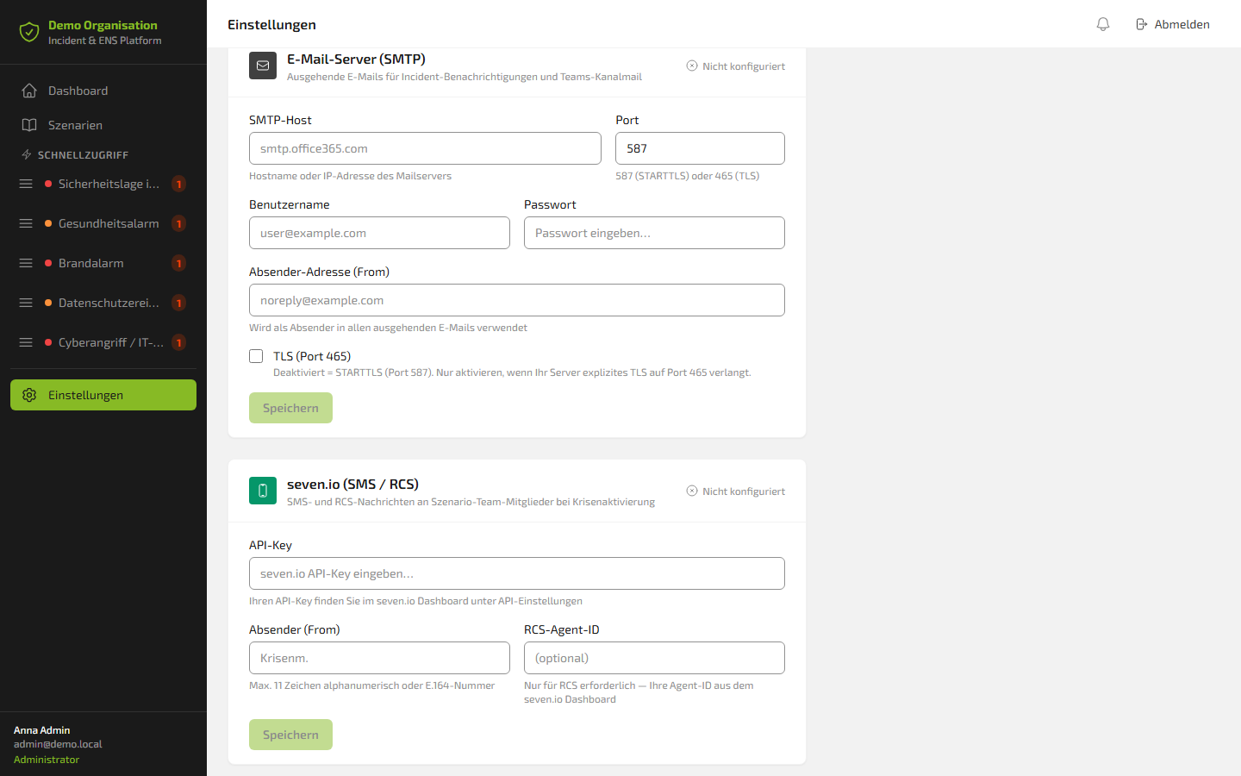Click the SMTP status x-circle icon

[x=692, y=66]
